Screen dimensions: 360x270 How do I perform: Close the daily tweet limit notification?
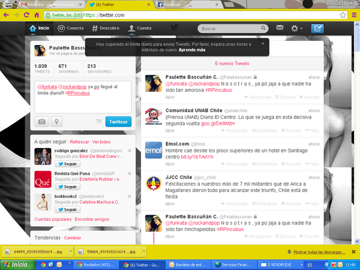coord(263,43)
